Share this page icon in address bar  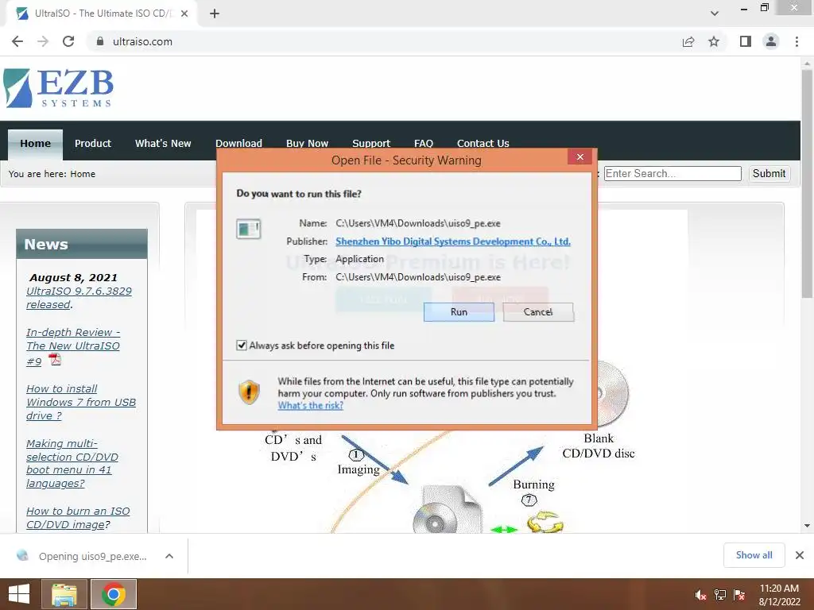[688, 41]
